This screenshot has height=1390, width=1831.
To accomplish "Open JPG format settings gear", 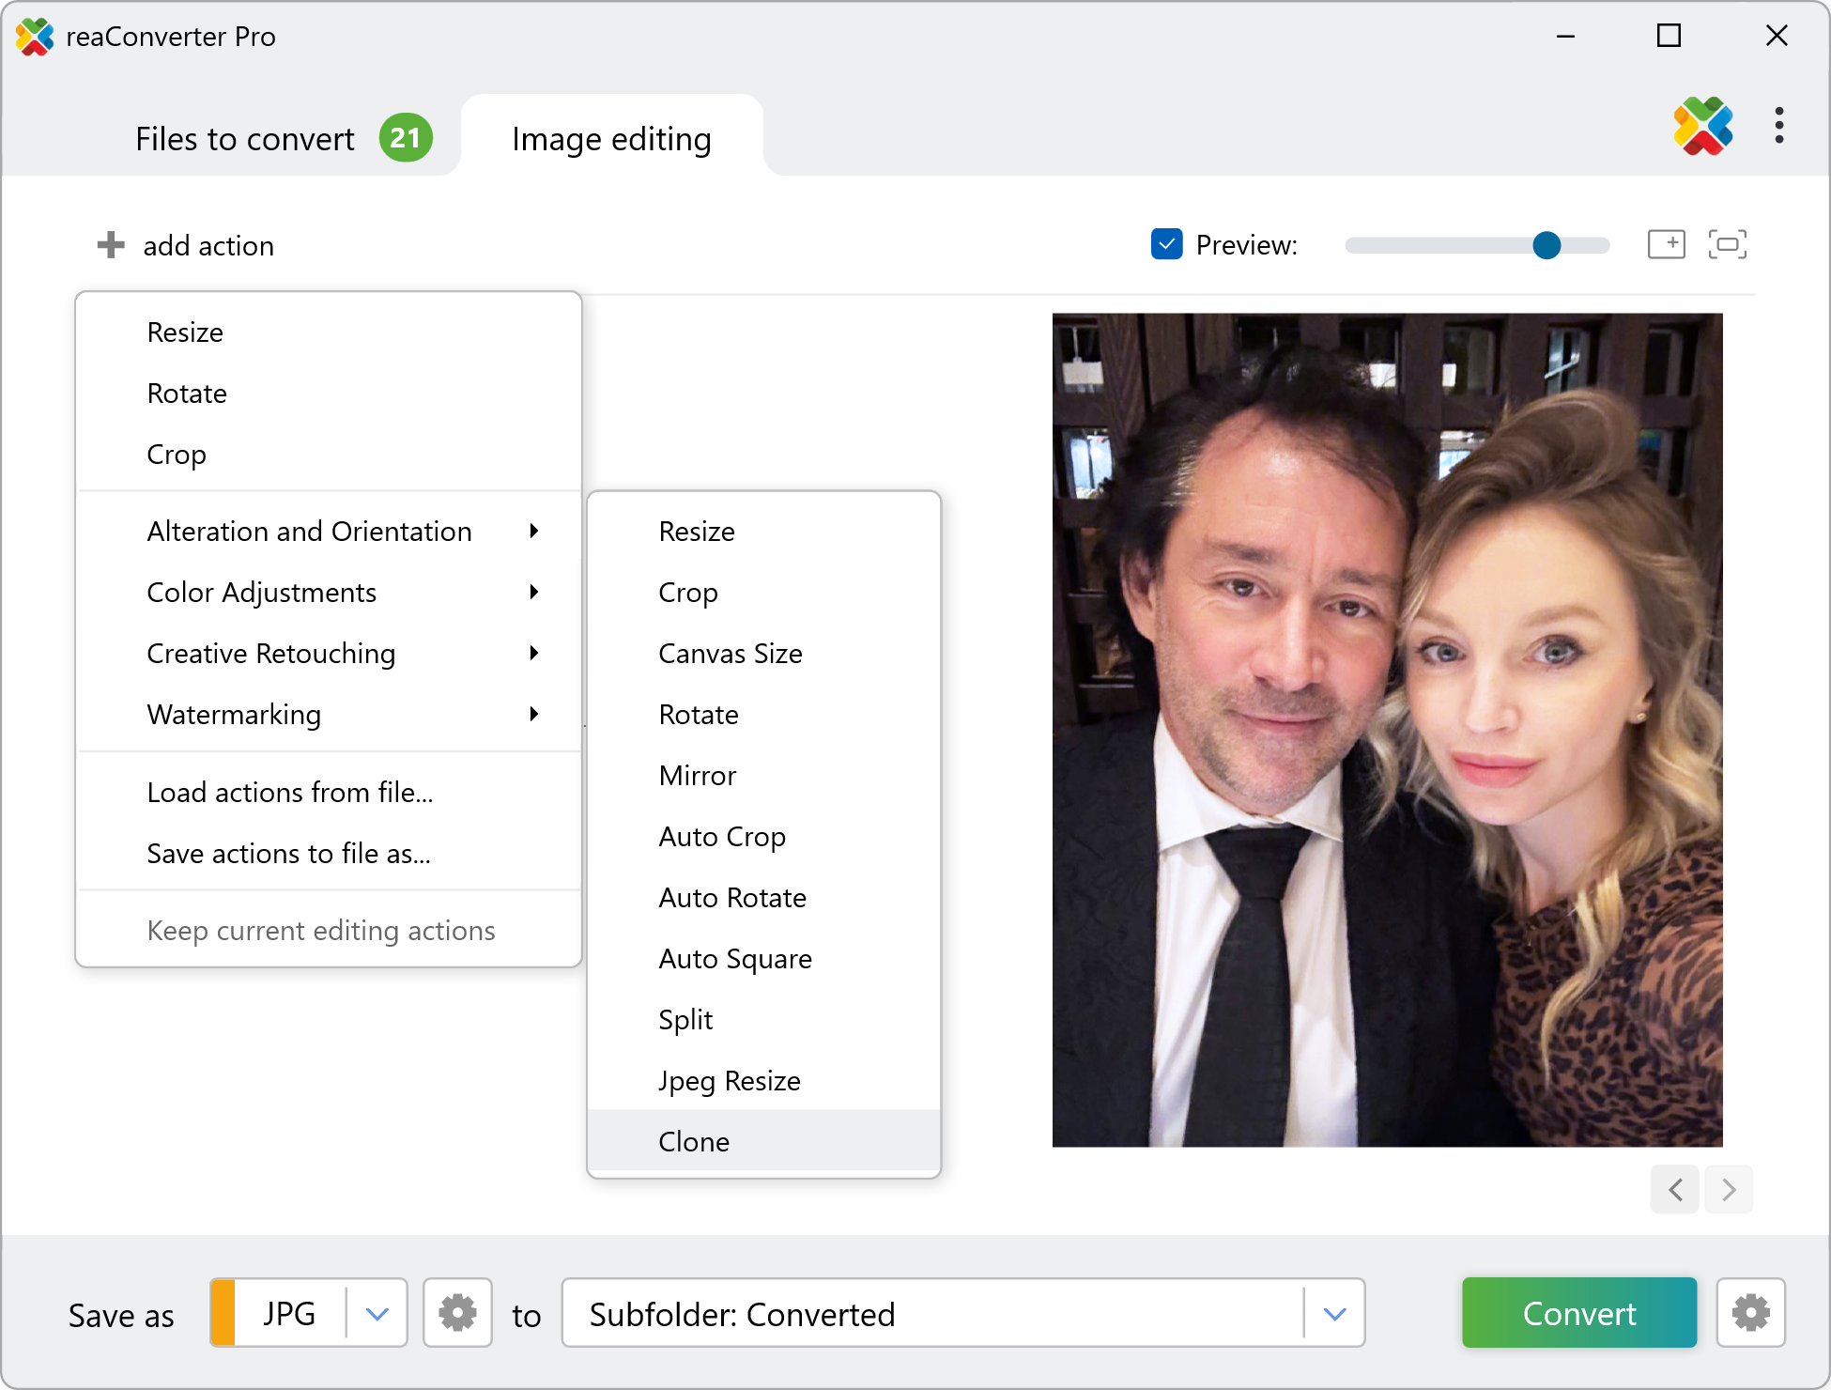I will point(457,1313).
